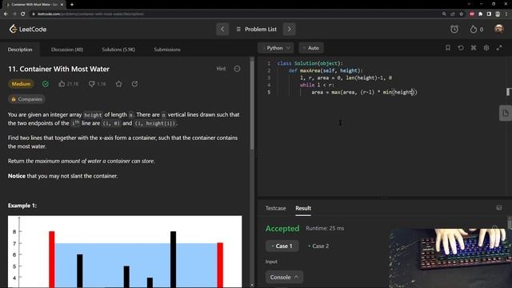Open the Problem List
This screenshot has height=288, width=512.
[256, 29]
